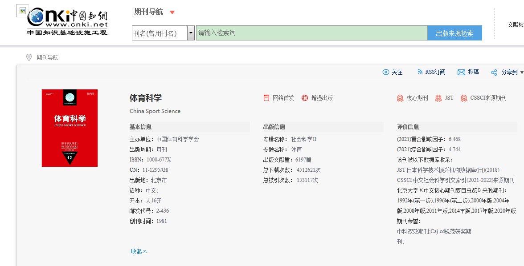Open the RSS订阅 link

pyautogui.click(x=435, y=72)
